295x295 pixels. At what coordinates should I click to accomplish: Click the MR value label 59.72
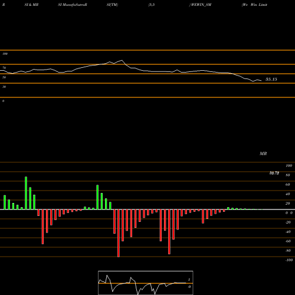tap(274, 173)
